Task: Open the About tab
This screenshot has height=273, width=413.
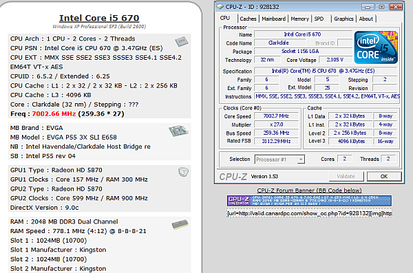Action: 366,19
